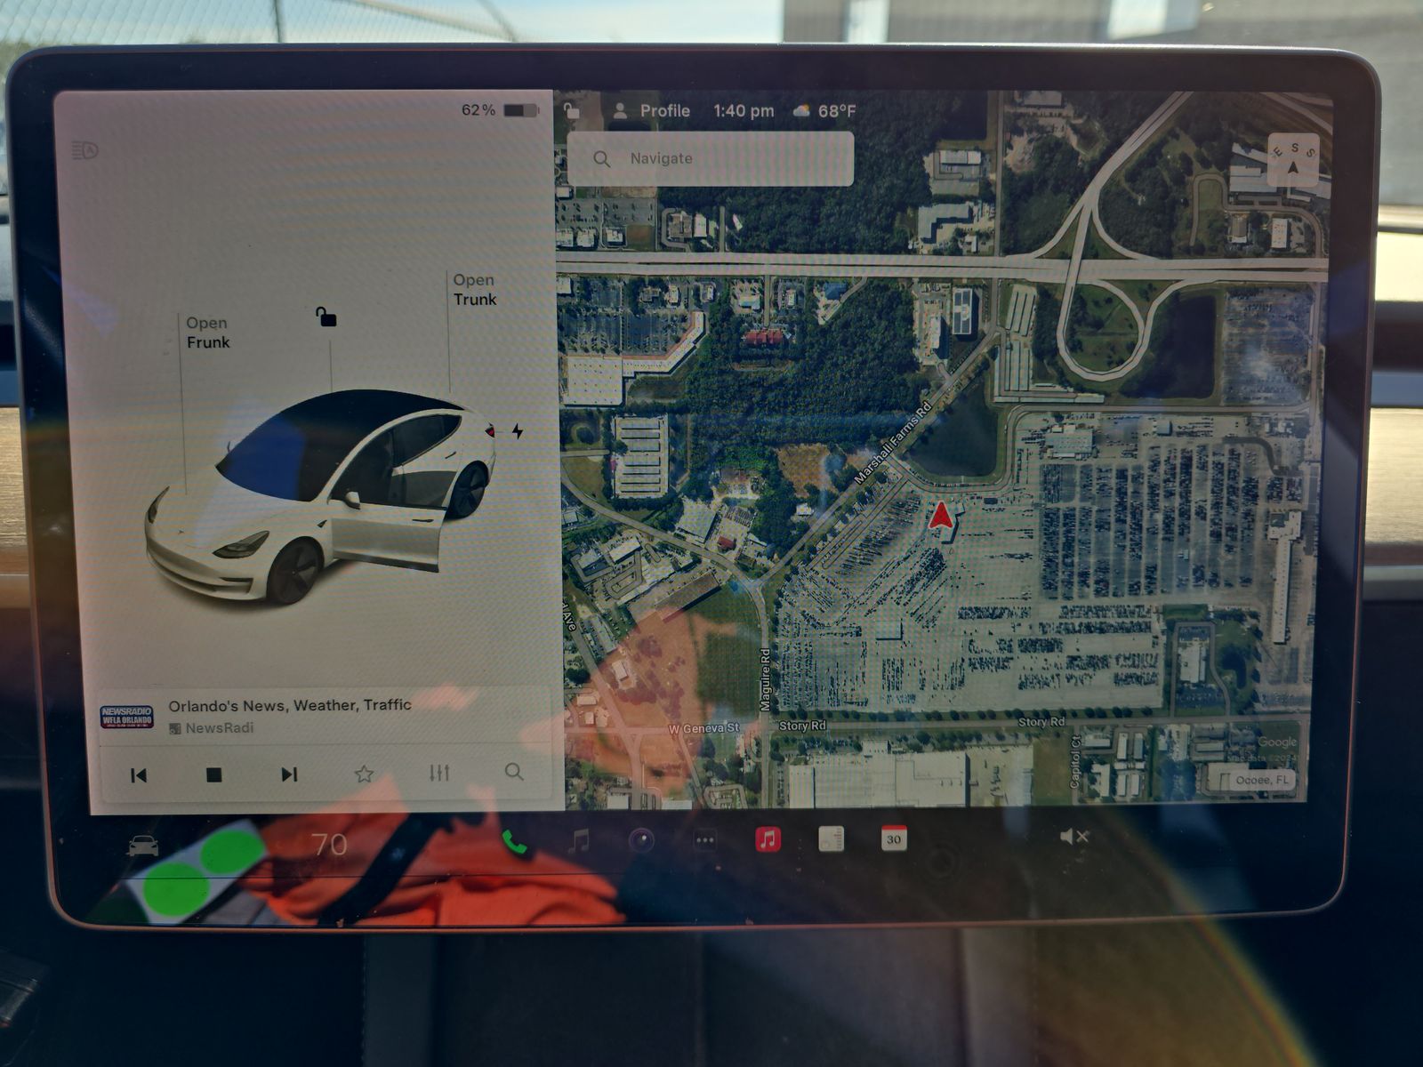Toggle the door lock above the car
Viewport: 1423px width, 1067px height.
[326, 317]
